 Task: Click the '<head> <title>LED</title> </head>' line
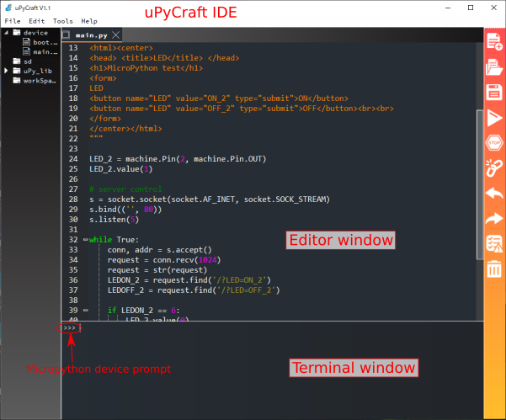point(164,58)
